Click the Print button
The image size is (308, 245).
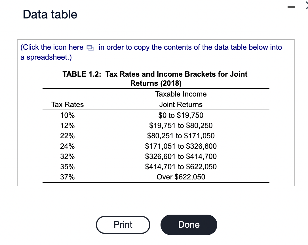pos(123,225)
